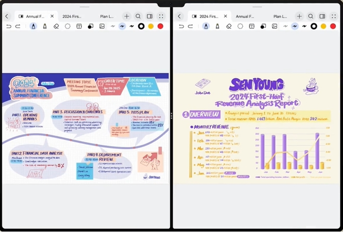Image resolution: width=343 pixels, height=232 pixels.
Task: Switch to 2024 Firs... tab in left pane
Action: (72, 16)
